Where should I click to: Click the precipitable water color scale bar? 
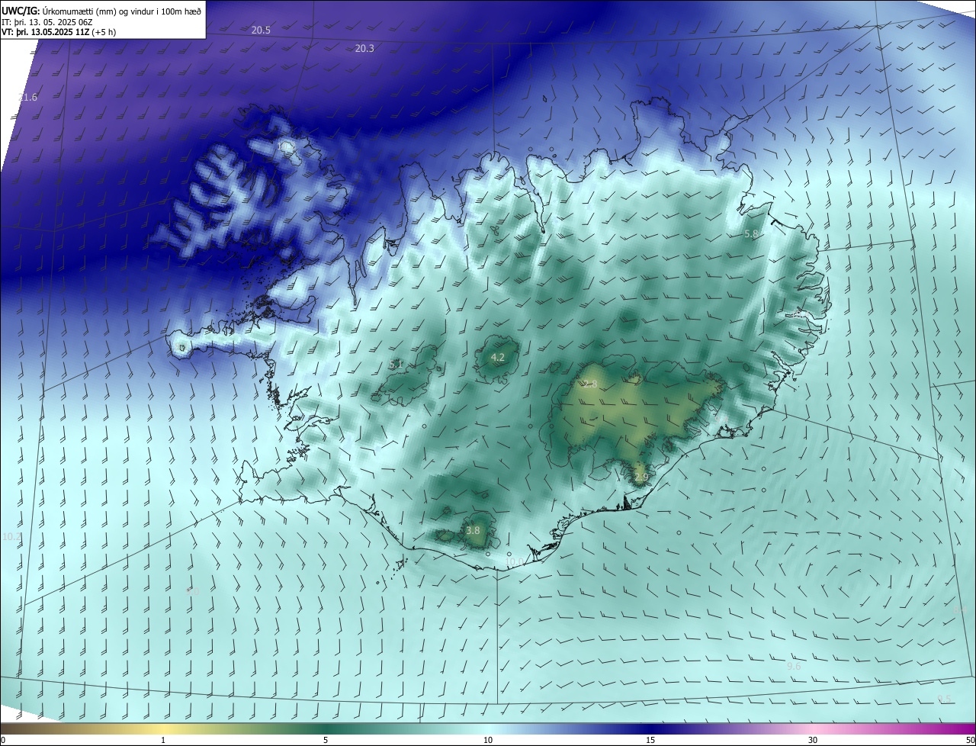(x=488, y=729)
